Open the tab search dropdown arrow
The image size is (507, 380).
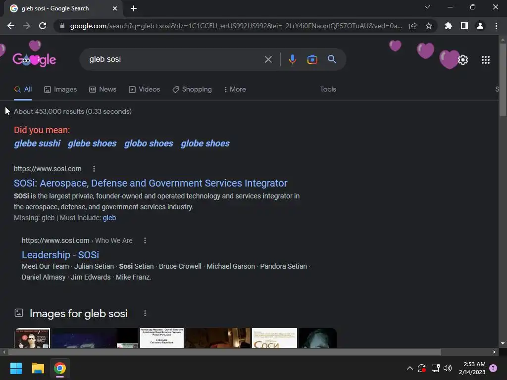[427, 7]
